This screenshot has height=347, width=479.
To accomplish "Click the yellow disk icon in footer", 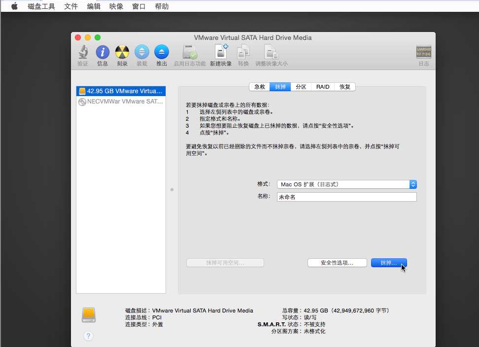I will (89, 315).
